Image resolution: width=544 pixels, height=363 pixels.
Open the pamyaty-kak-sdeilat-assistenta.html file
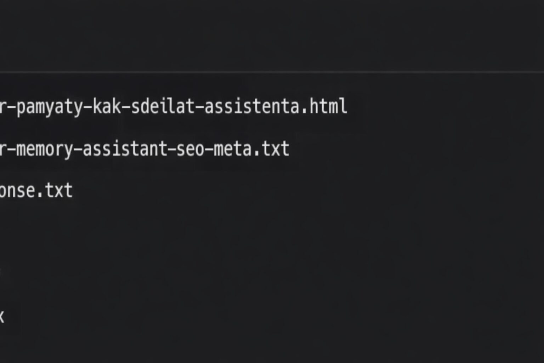coord(173,107)
